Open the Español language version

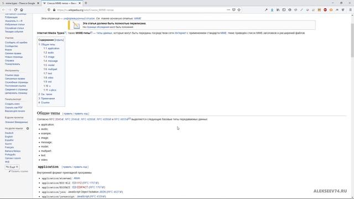pyautogui.click(x=9, y=140)
